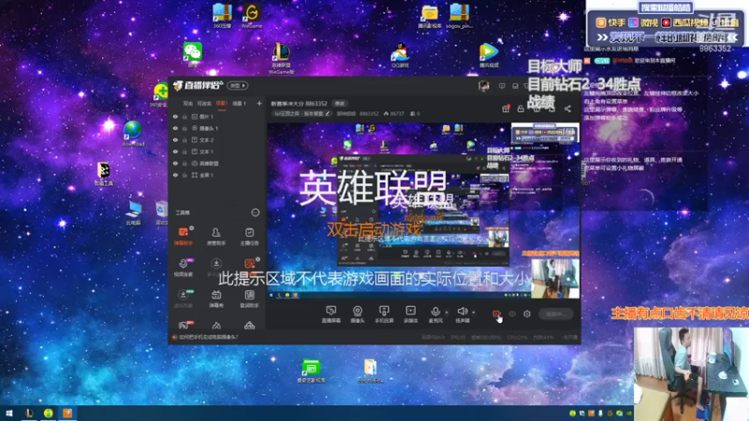Switch to the second scene tab
This screenshot has width=749, height=421.
click(204, 103)
